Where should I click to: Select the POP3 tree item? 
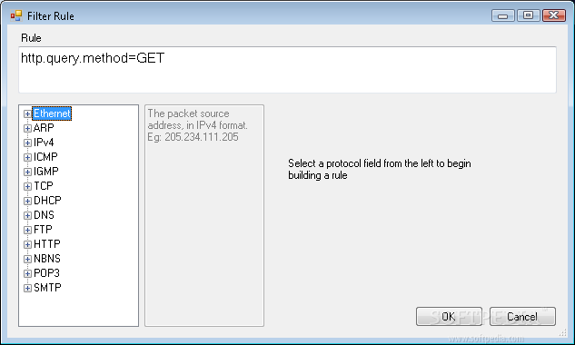pos(46,273)
